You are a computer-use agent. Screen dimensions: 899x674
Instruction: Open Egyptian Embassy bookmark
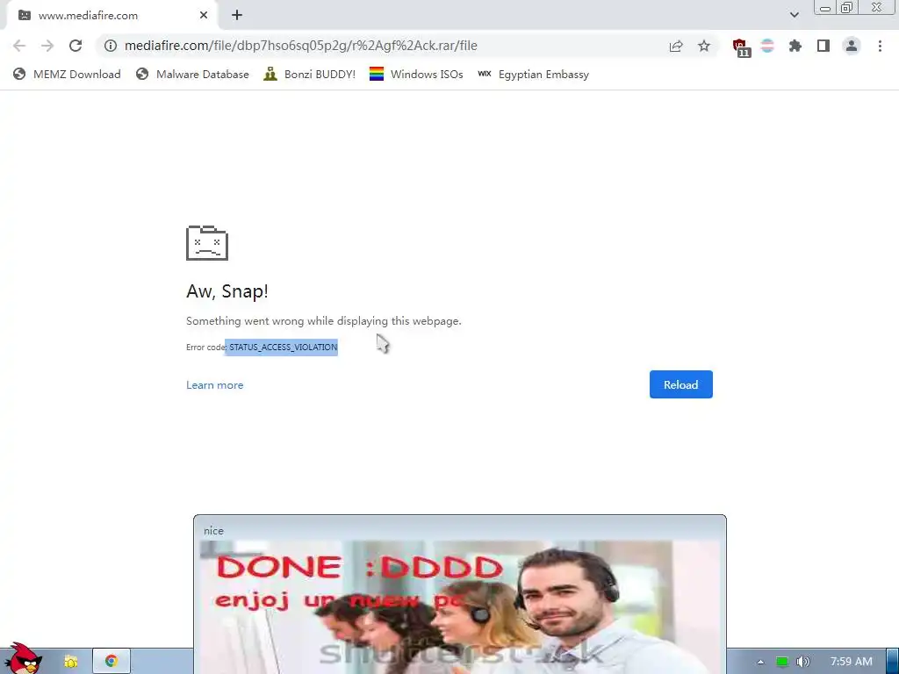coord(533,74)
